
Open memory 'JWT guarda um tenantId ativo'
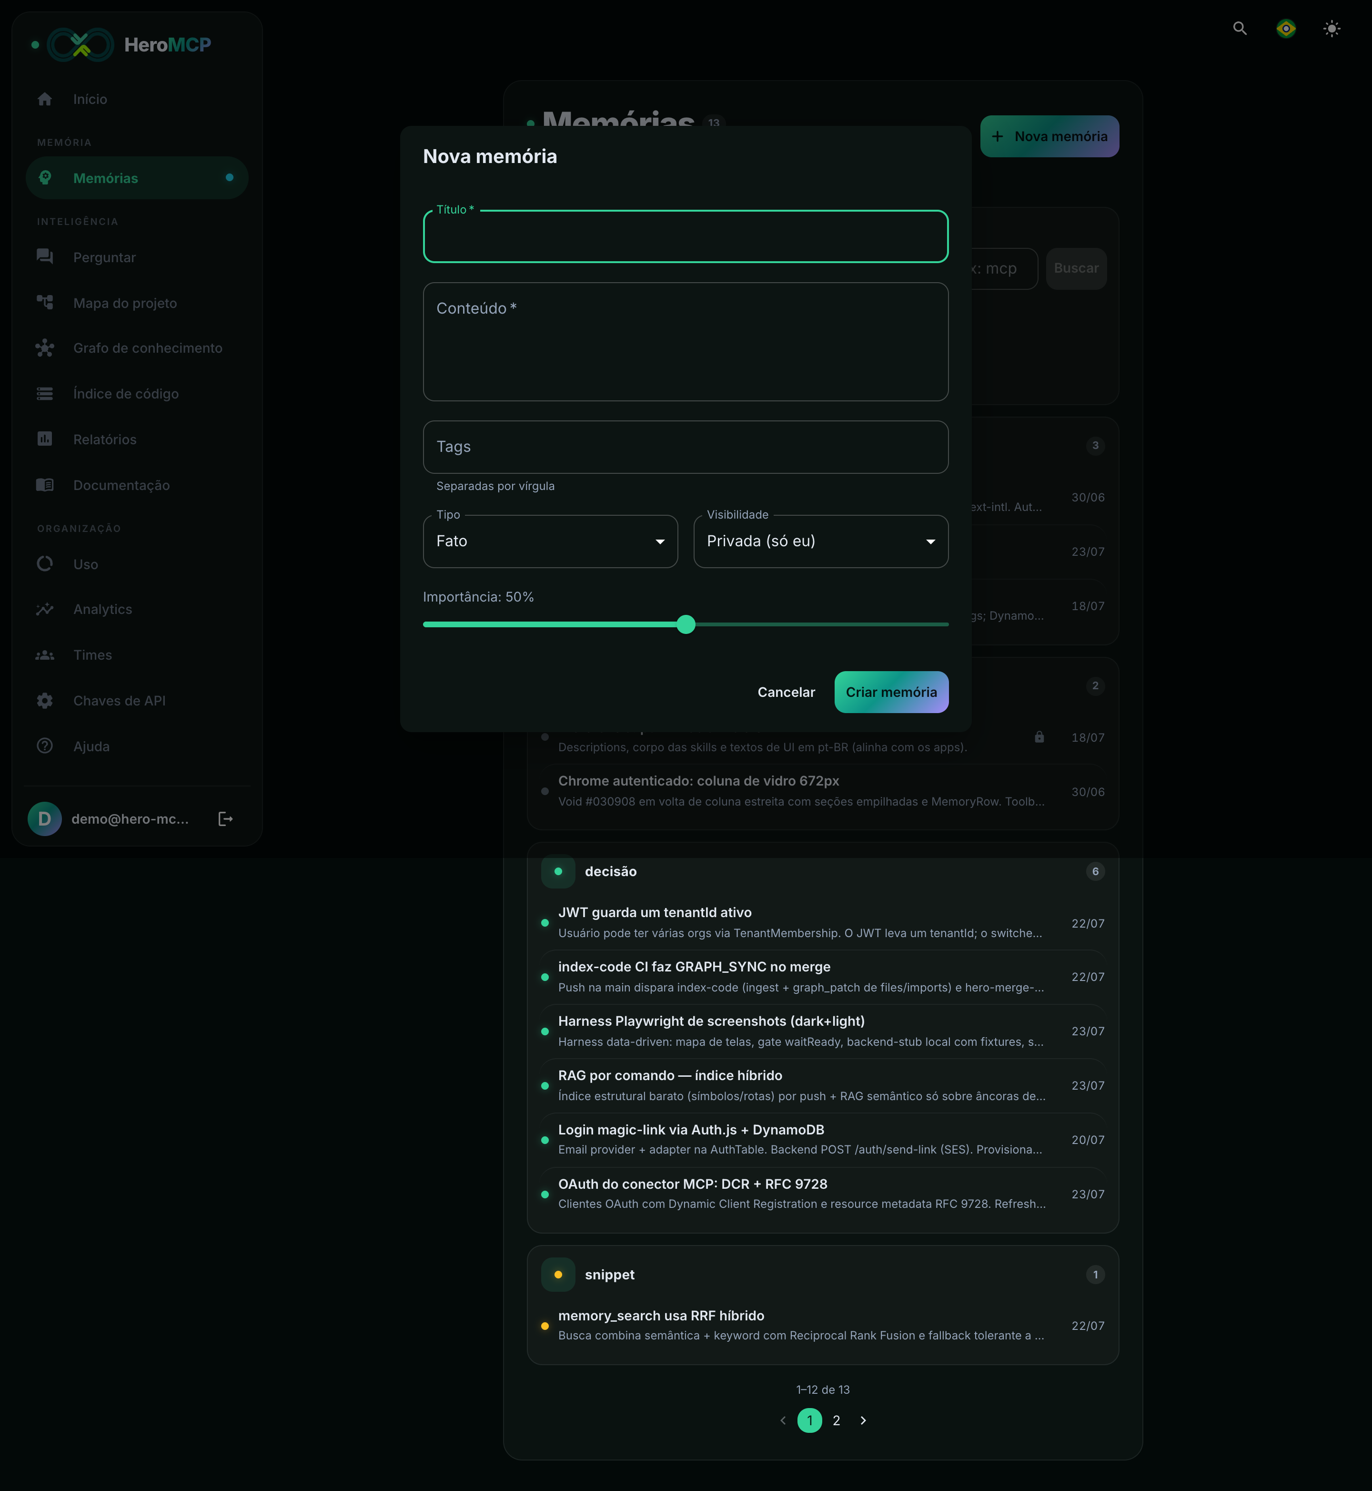[x=823, y=923]
